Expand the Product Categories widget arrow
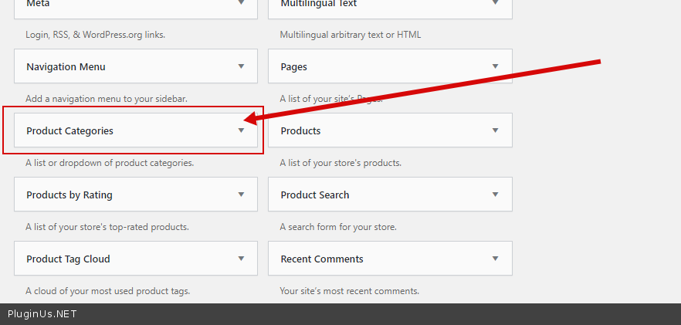681x325 pixels. 241,130
